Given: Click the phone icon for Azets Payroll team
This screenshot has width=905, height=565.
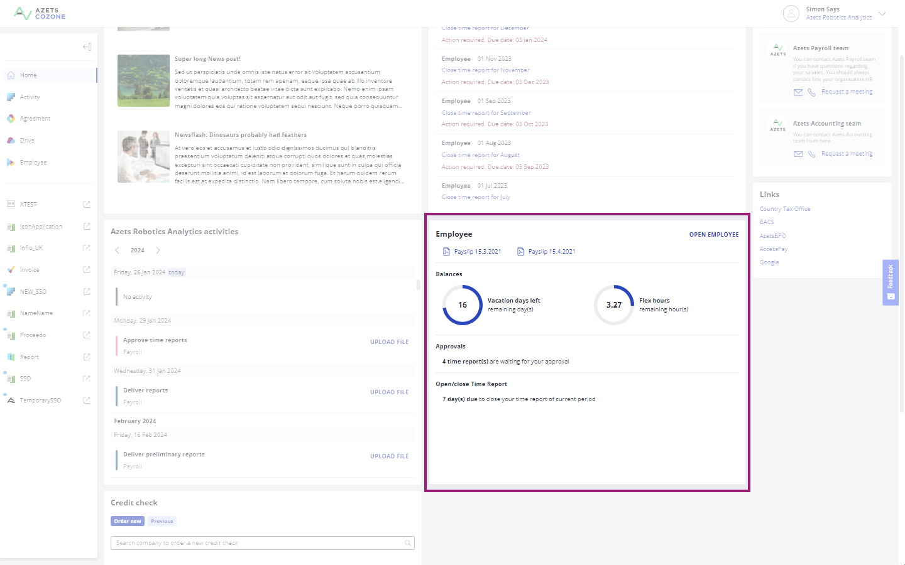Looking at the screenshot, I should (x=811, y=92).
